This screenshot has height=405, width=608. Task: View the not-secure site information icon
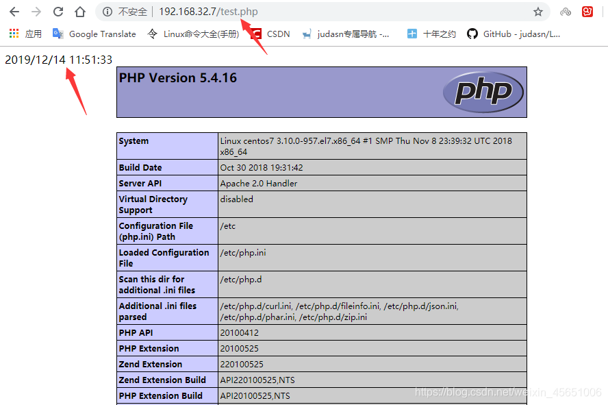(107, 12)
